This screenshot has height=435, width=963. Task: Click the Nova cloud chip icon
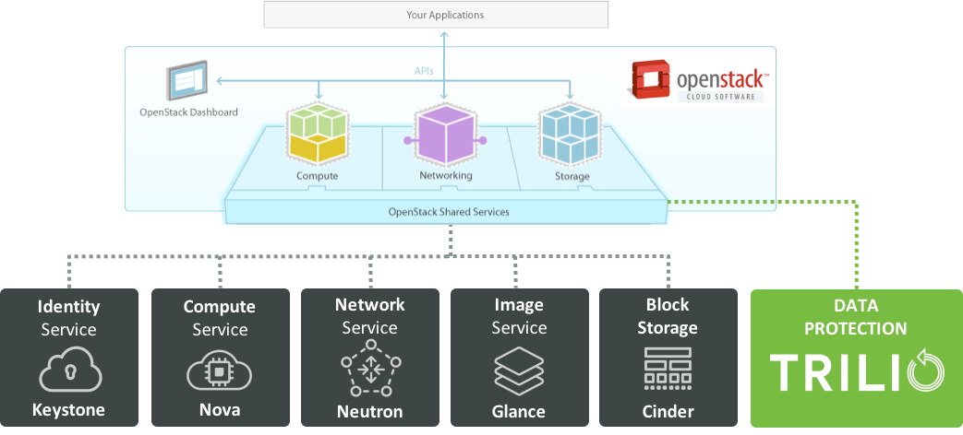click(219, 370)
